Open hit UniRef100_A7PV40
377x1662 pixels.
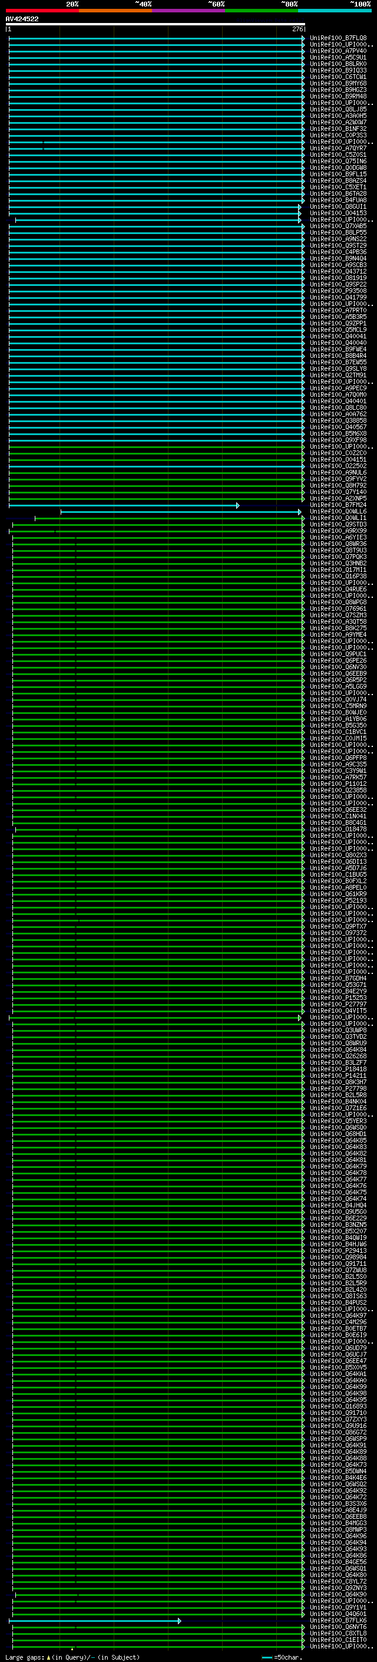pos(338,51)
